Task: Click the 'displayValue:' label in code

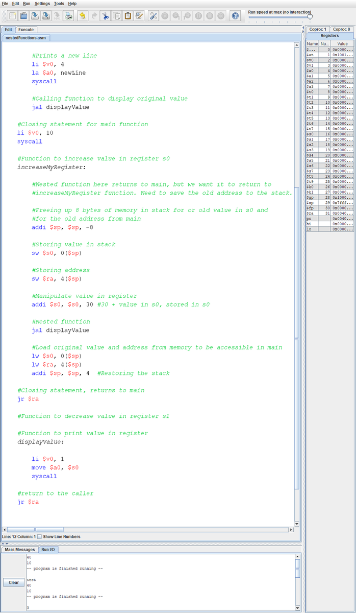Action: click(41, 442)
